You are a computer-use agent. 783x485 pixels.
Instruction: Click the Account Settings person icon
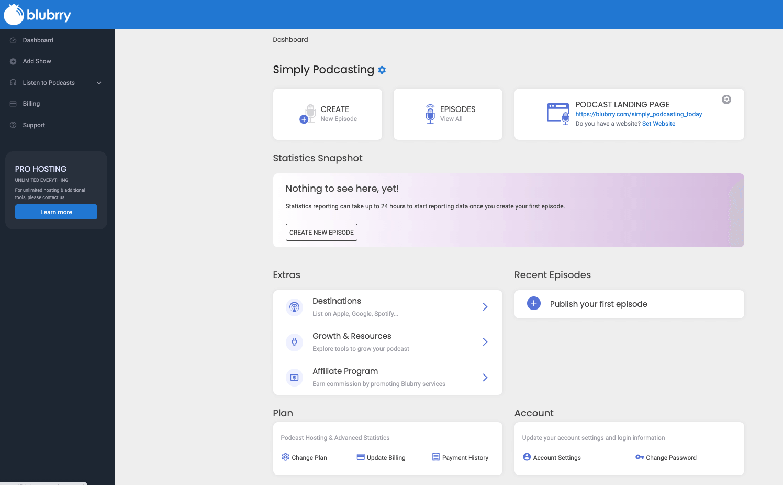coord(527,457)
